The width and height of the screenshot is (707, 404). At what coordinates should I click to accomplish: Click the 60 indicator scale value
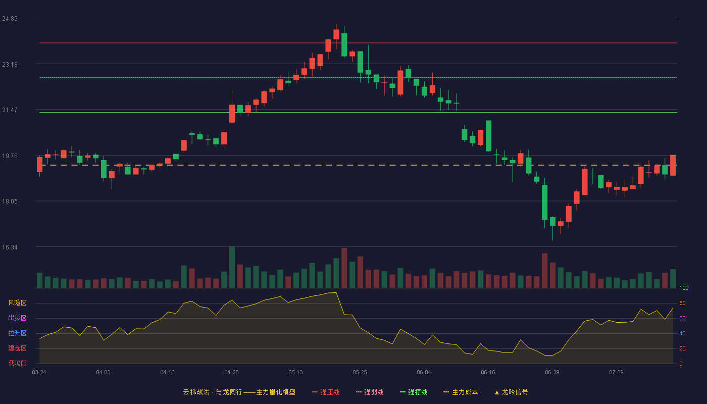[682, 319]
